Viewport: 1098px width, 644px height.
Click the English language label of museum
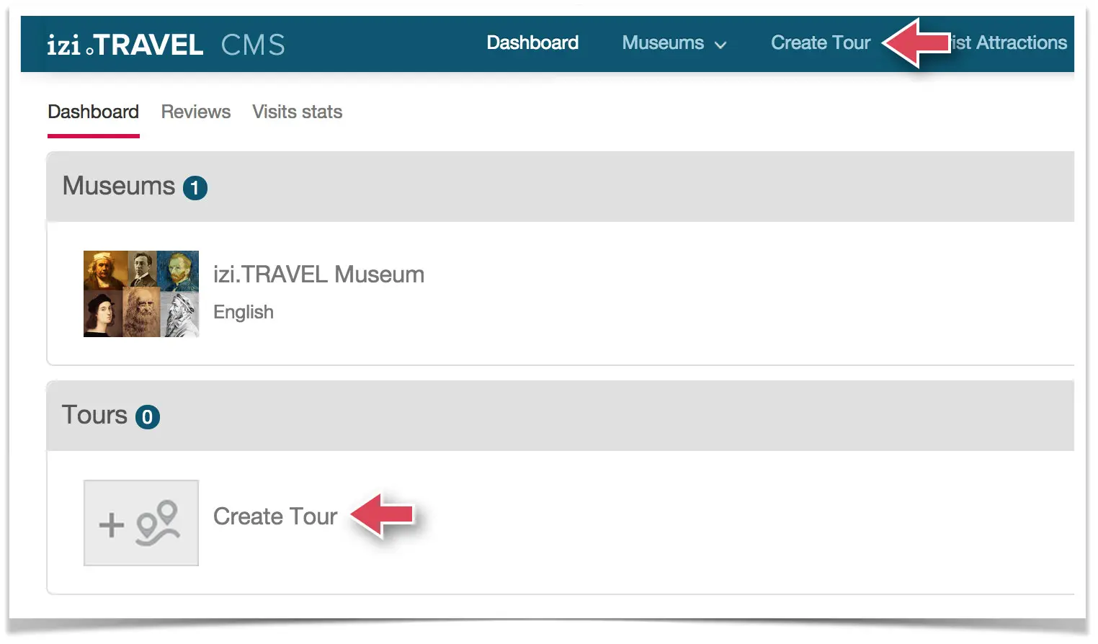(244, 312)
